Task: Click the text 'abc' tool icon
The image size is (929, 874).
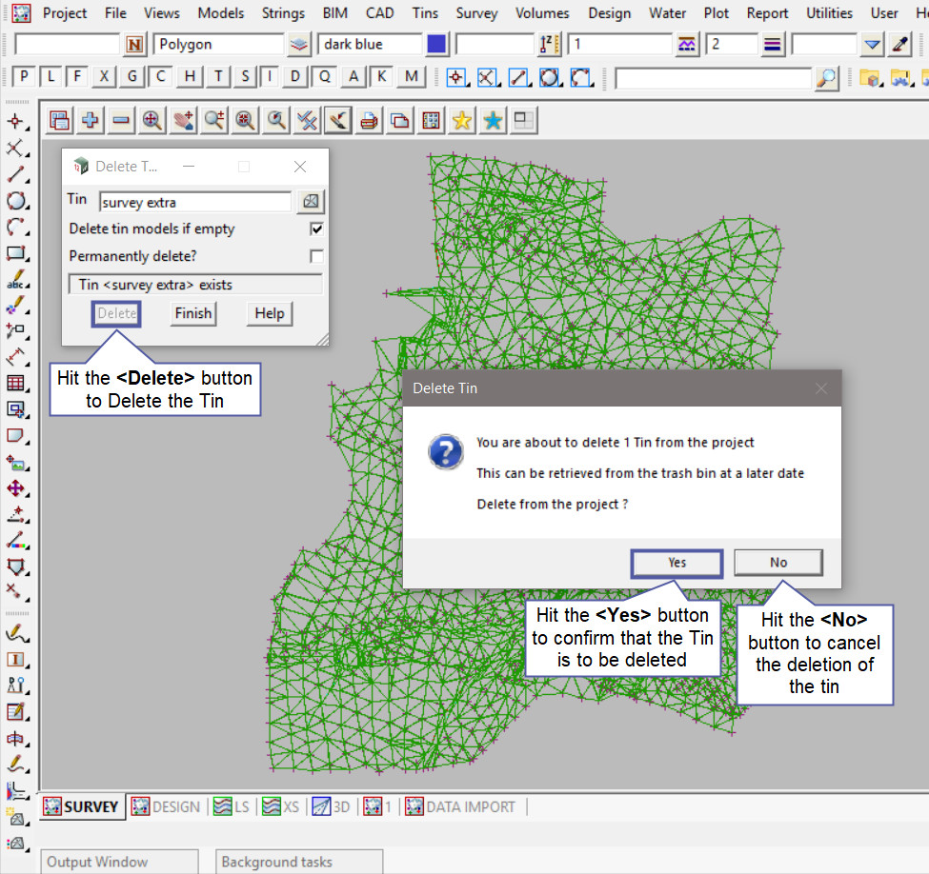Action: click(16, 282)
